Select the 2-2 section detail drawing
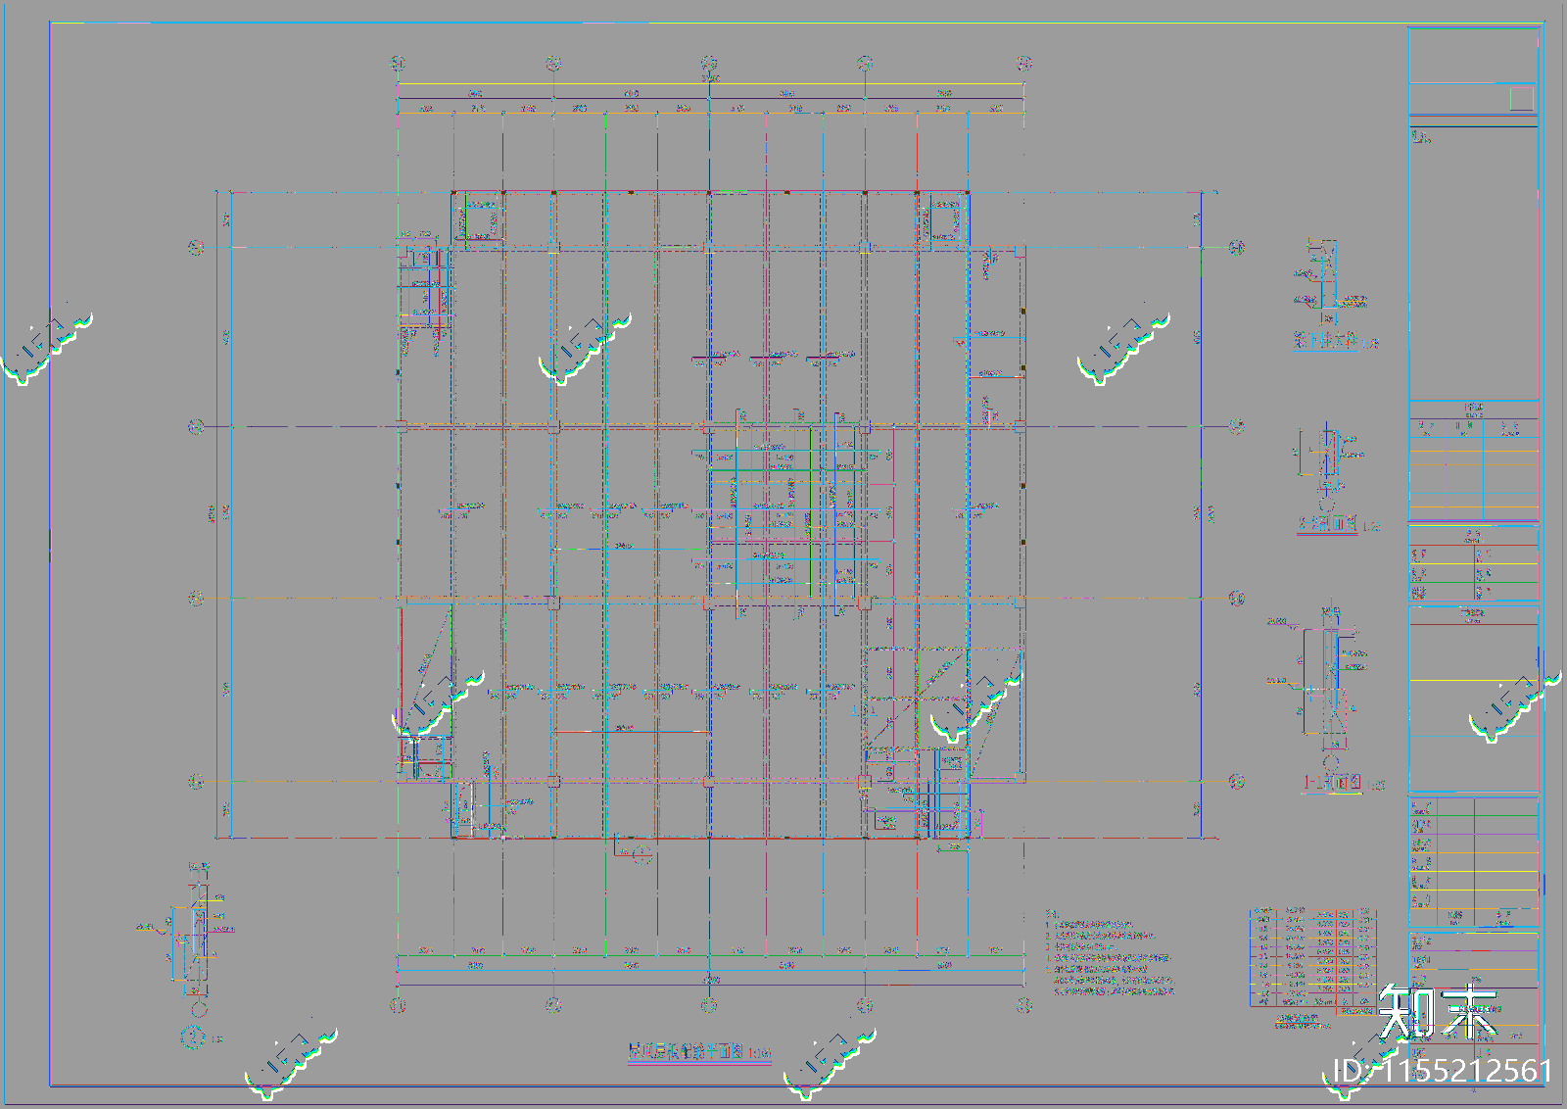 pos(1332,478)
